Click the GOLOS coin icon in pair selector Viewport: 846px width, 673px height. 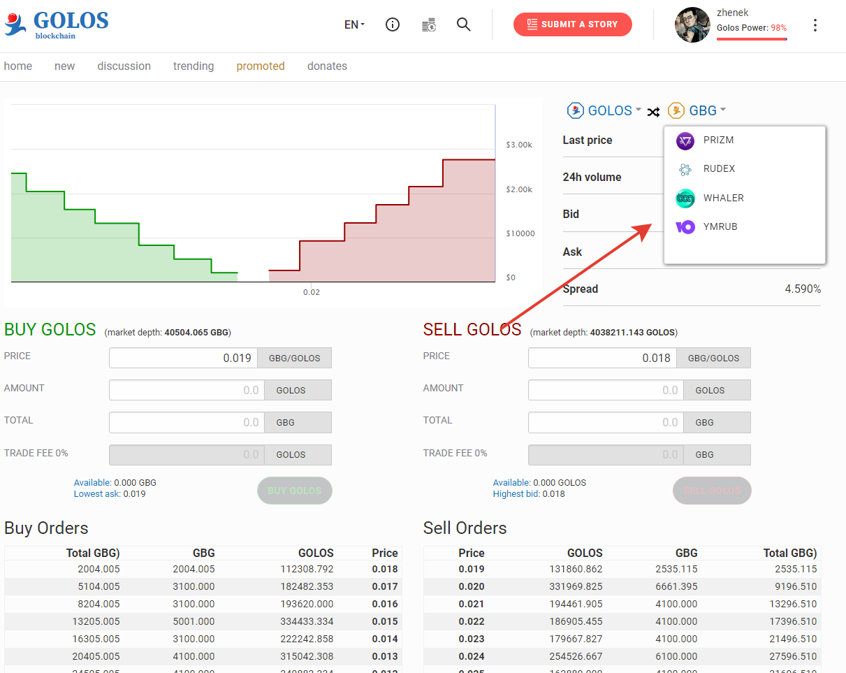pyautogui.click(x=575, y=110)
